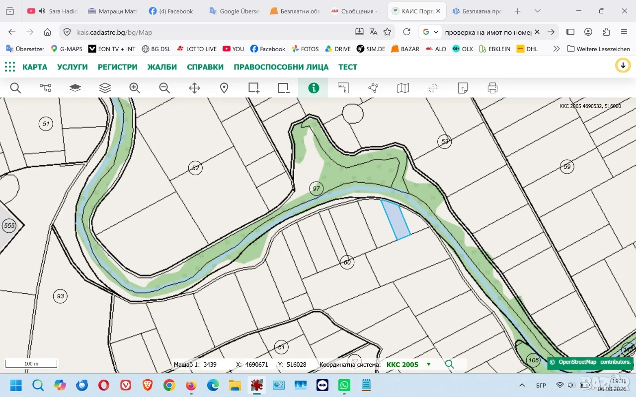
Task: Switch to the Съобщения browser tab
Action: (356, 11)
